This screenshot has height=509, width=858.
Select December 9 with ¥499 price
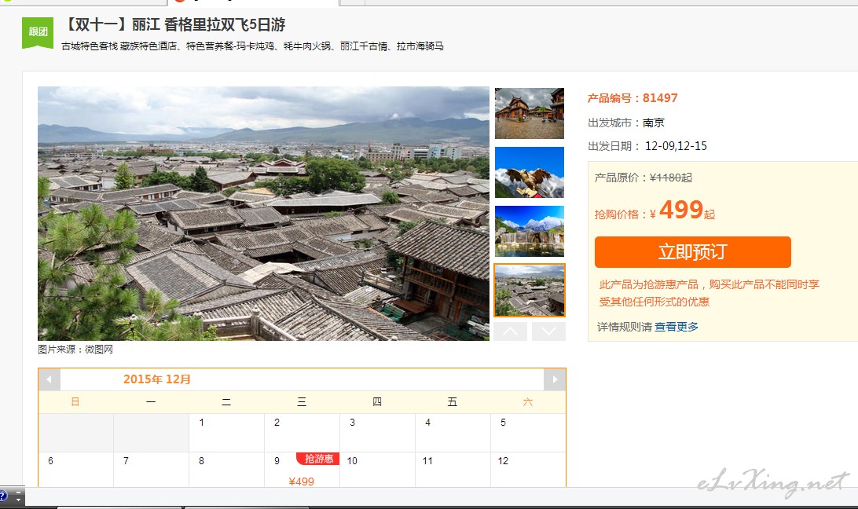302,470
